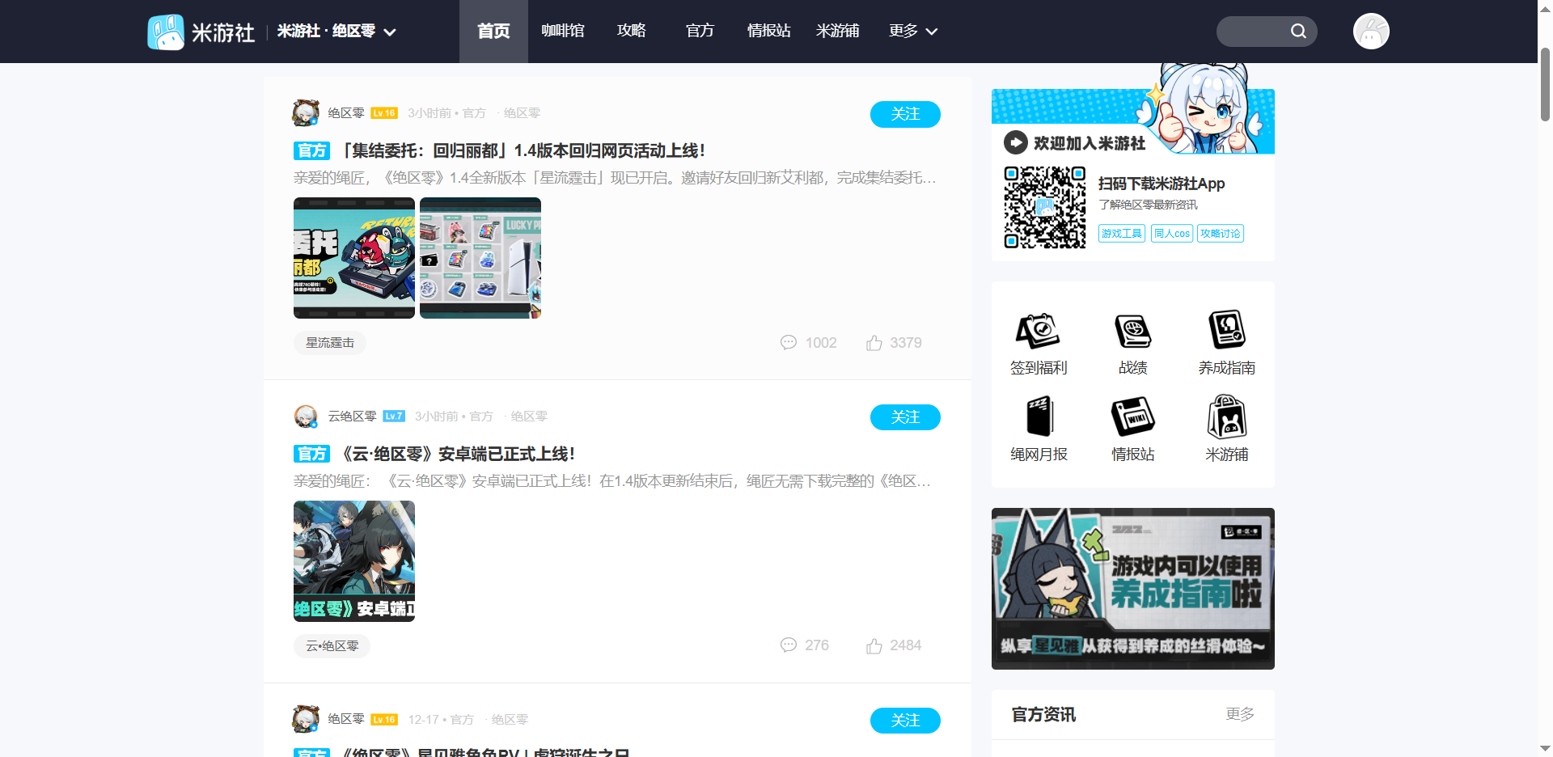
Task: Open the 云绝区零 author avatar
Action: coord(306,417)
